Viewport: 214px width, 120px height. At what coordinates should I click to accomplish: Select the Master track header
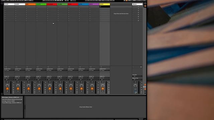[137, 4]
